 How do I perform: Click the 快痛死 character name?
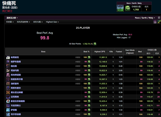(x=9, y=3)
